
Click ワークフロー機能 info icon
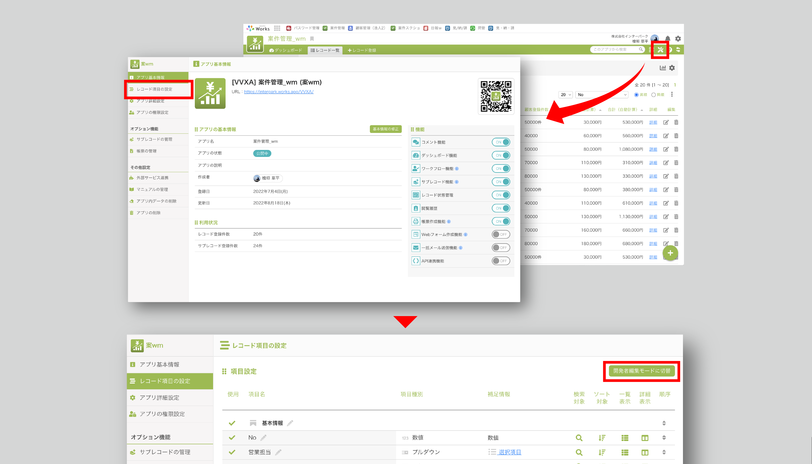(457, 169)
